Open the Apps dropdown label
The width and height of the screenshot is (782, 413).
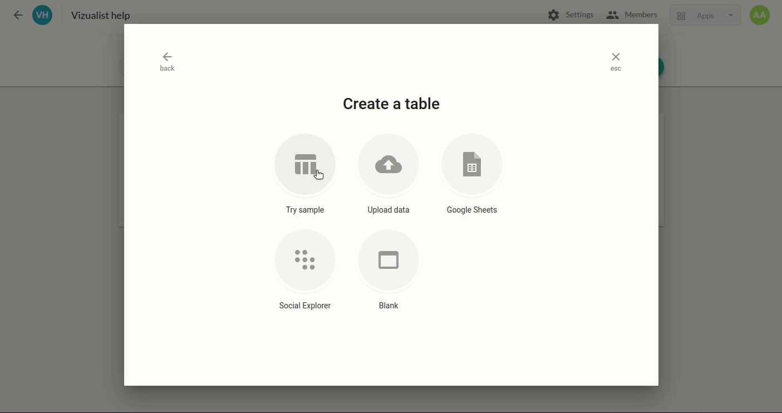point(705,16)
